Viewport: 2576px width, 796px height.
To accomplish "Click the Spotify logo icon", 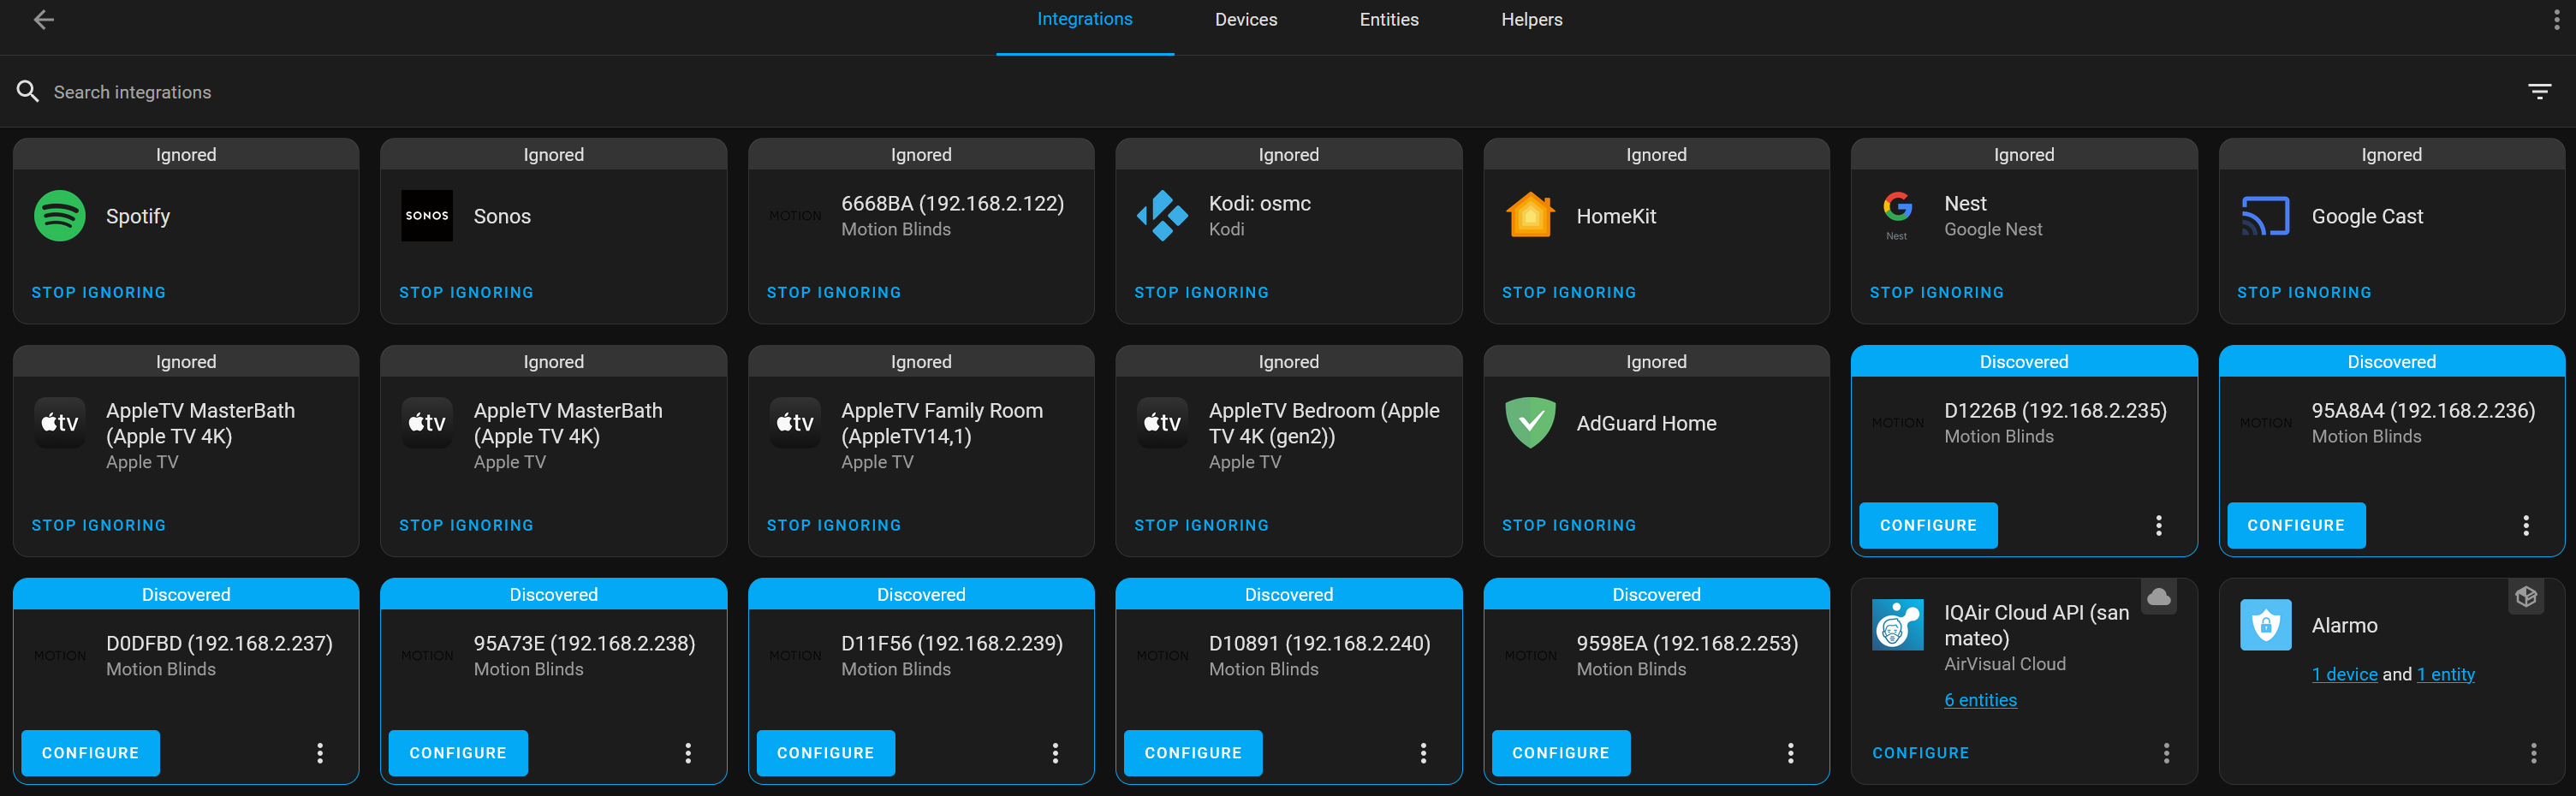I will pos(59,216).
